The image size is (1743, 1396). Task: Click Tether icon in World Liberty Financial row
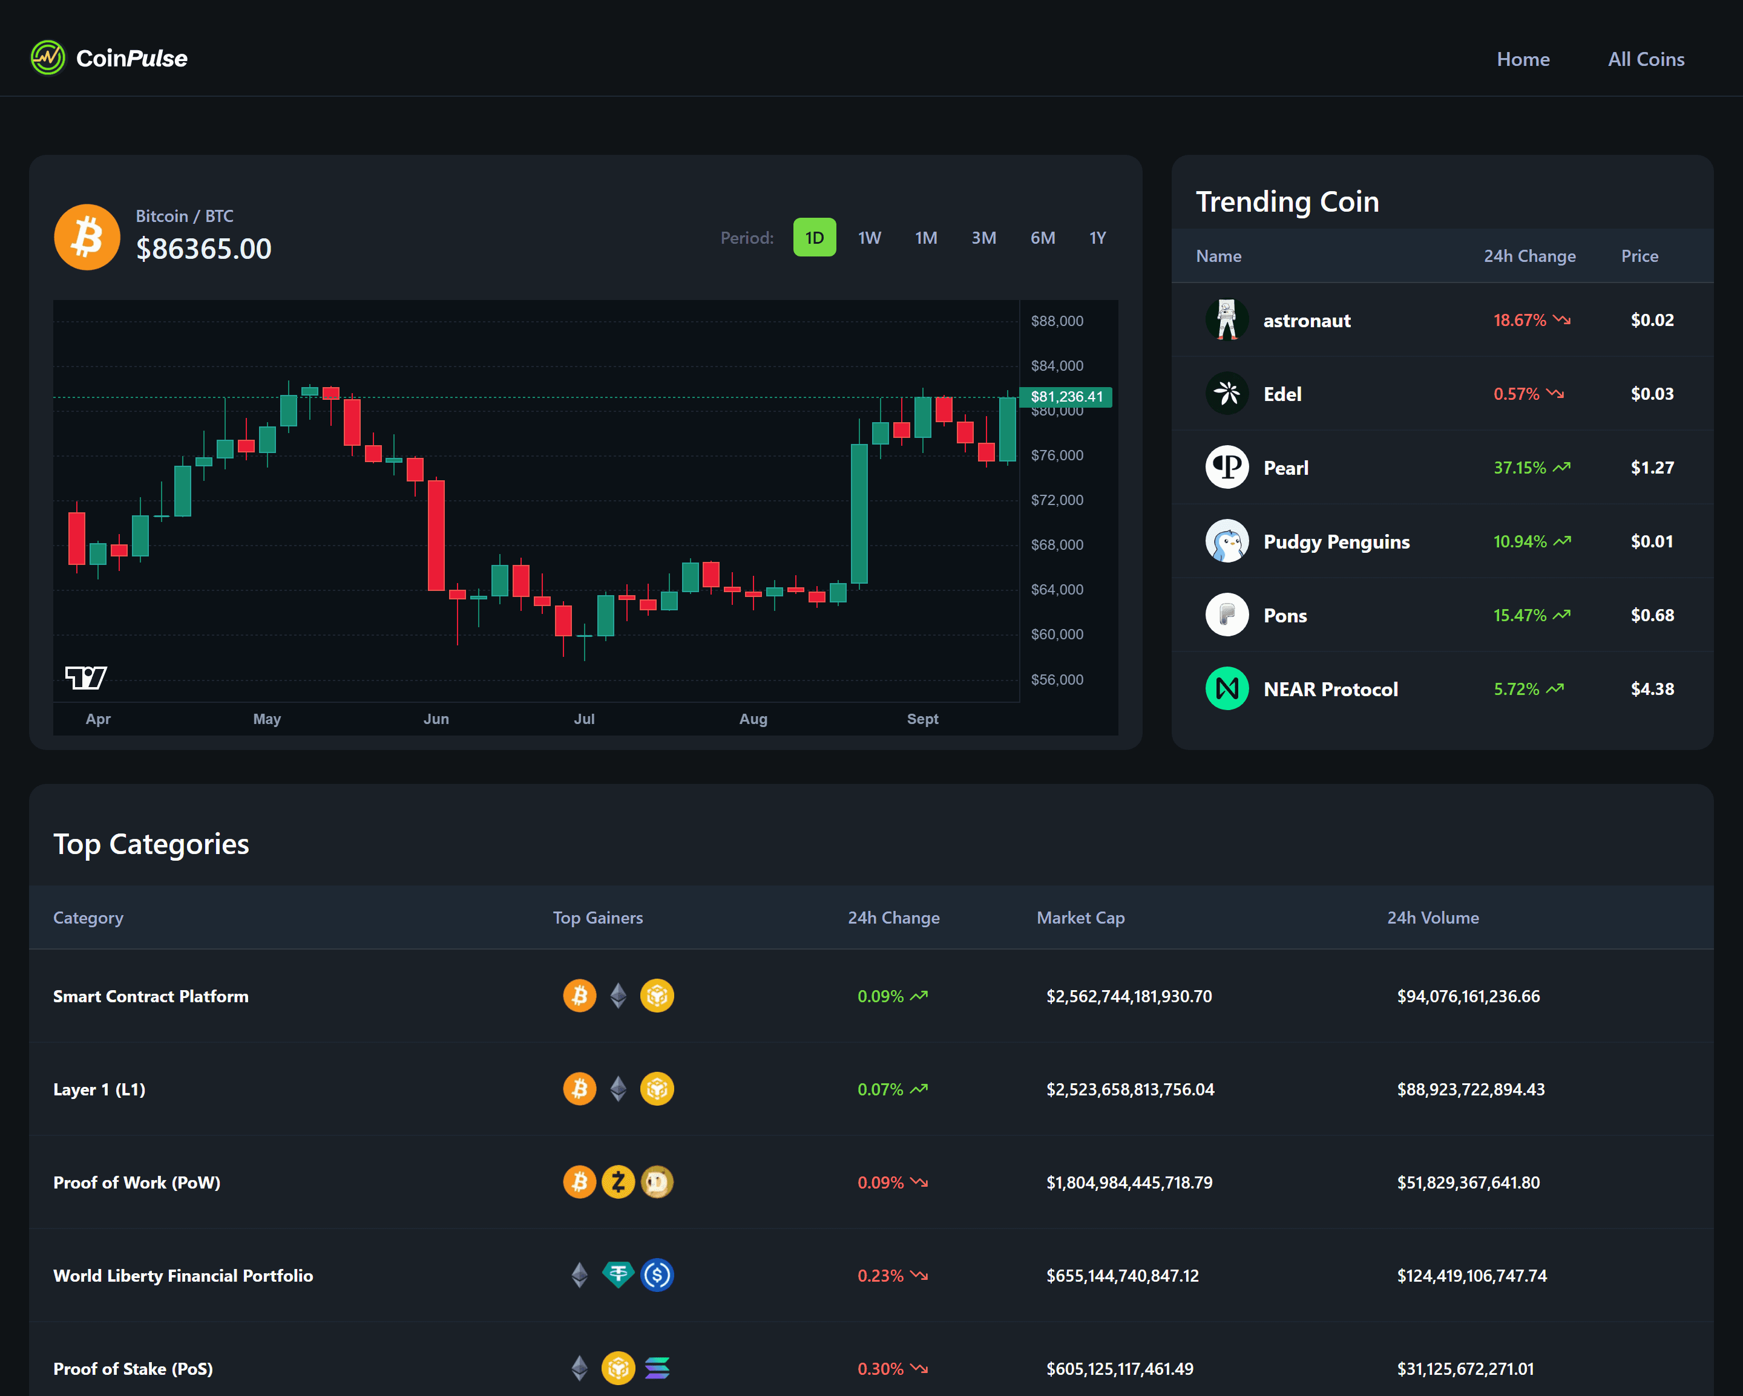[x=619, y=1275]
